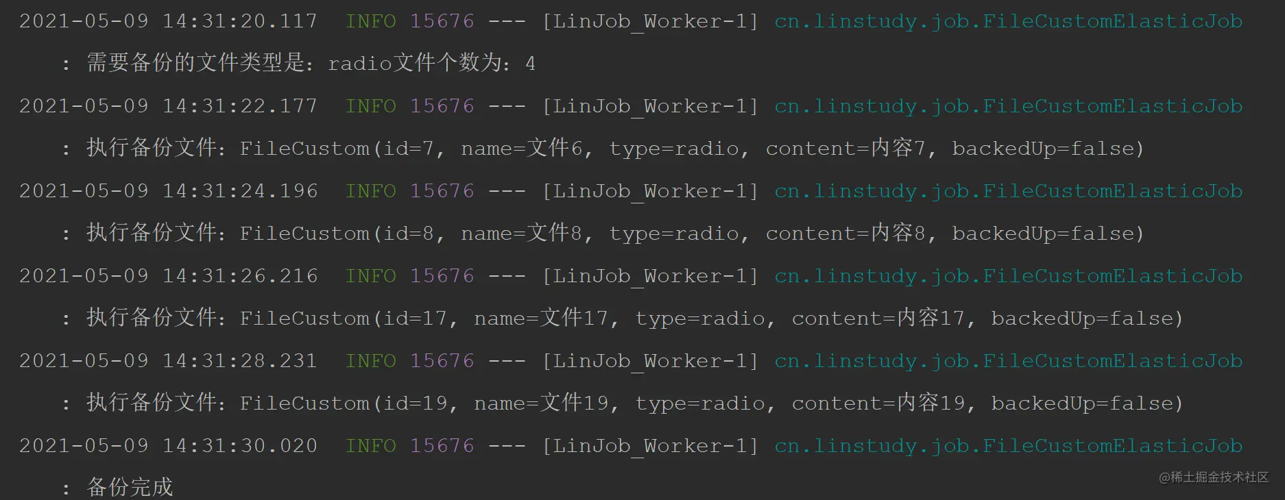The height and width of the screenshot is (500, 1285).
Task: Click [LinJob_Worker-1] on the 14:31:28.231 line
Action: click(650, 362)
